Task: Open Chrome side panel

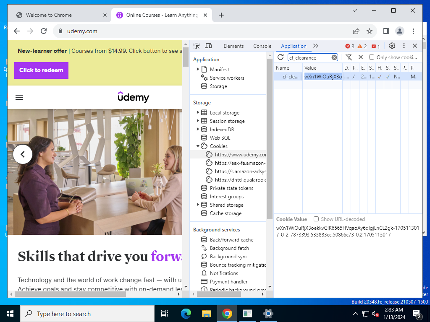Action: pyautogui.click(x=386, y=31)
